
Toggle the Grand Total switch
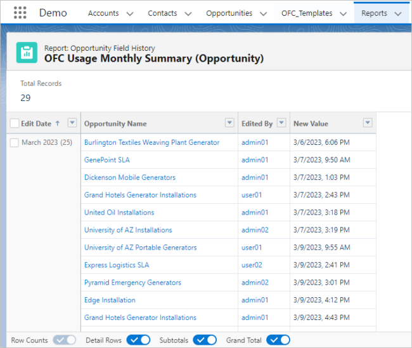[x=278, y=340]
